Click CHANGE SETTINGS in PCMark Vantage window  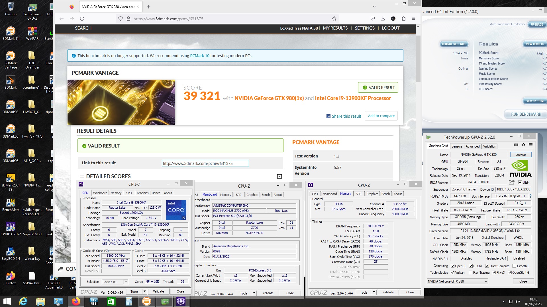[x=454, y=44]
